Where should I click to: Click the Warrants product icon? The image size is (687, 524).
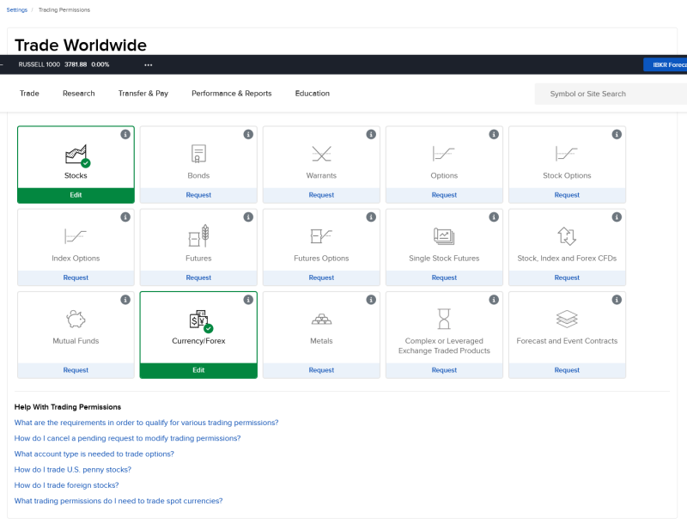point(321,154)
